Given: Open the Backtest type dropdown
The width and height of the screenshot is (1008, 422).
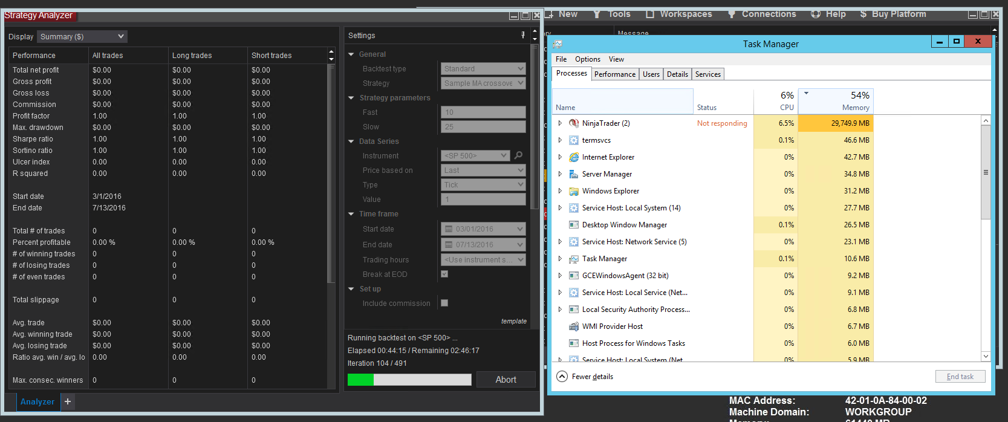Looking at the screenshot, I should [x=483, y=68].
